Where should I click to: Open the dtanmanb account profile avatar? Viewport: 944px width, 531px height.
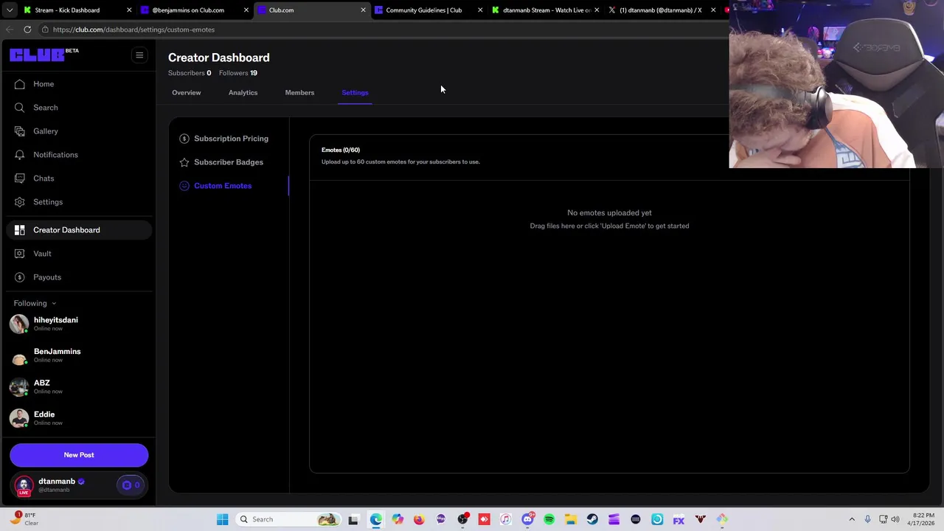24,485
